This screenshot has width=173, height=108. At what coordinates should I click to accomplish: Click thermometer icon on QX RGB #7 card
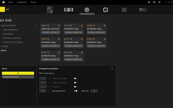[x=105, y=39]
